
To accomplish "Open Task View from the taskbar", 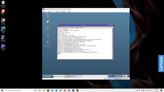I will pyautogui.click(x=40, y=90).
